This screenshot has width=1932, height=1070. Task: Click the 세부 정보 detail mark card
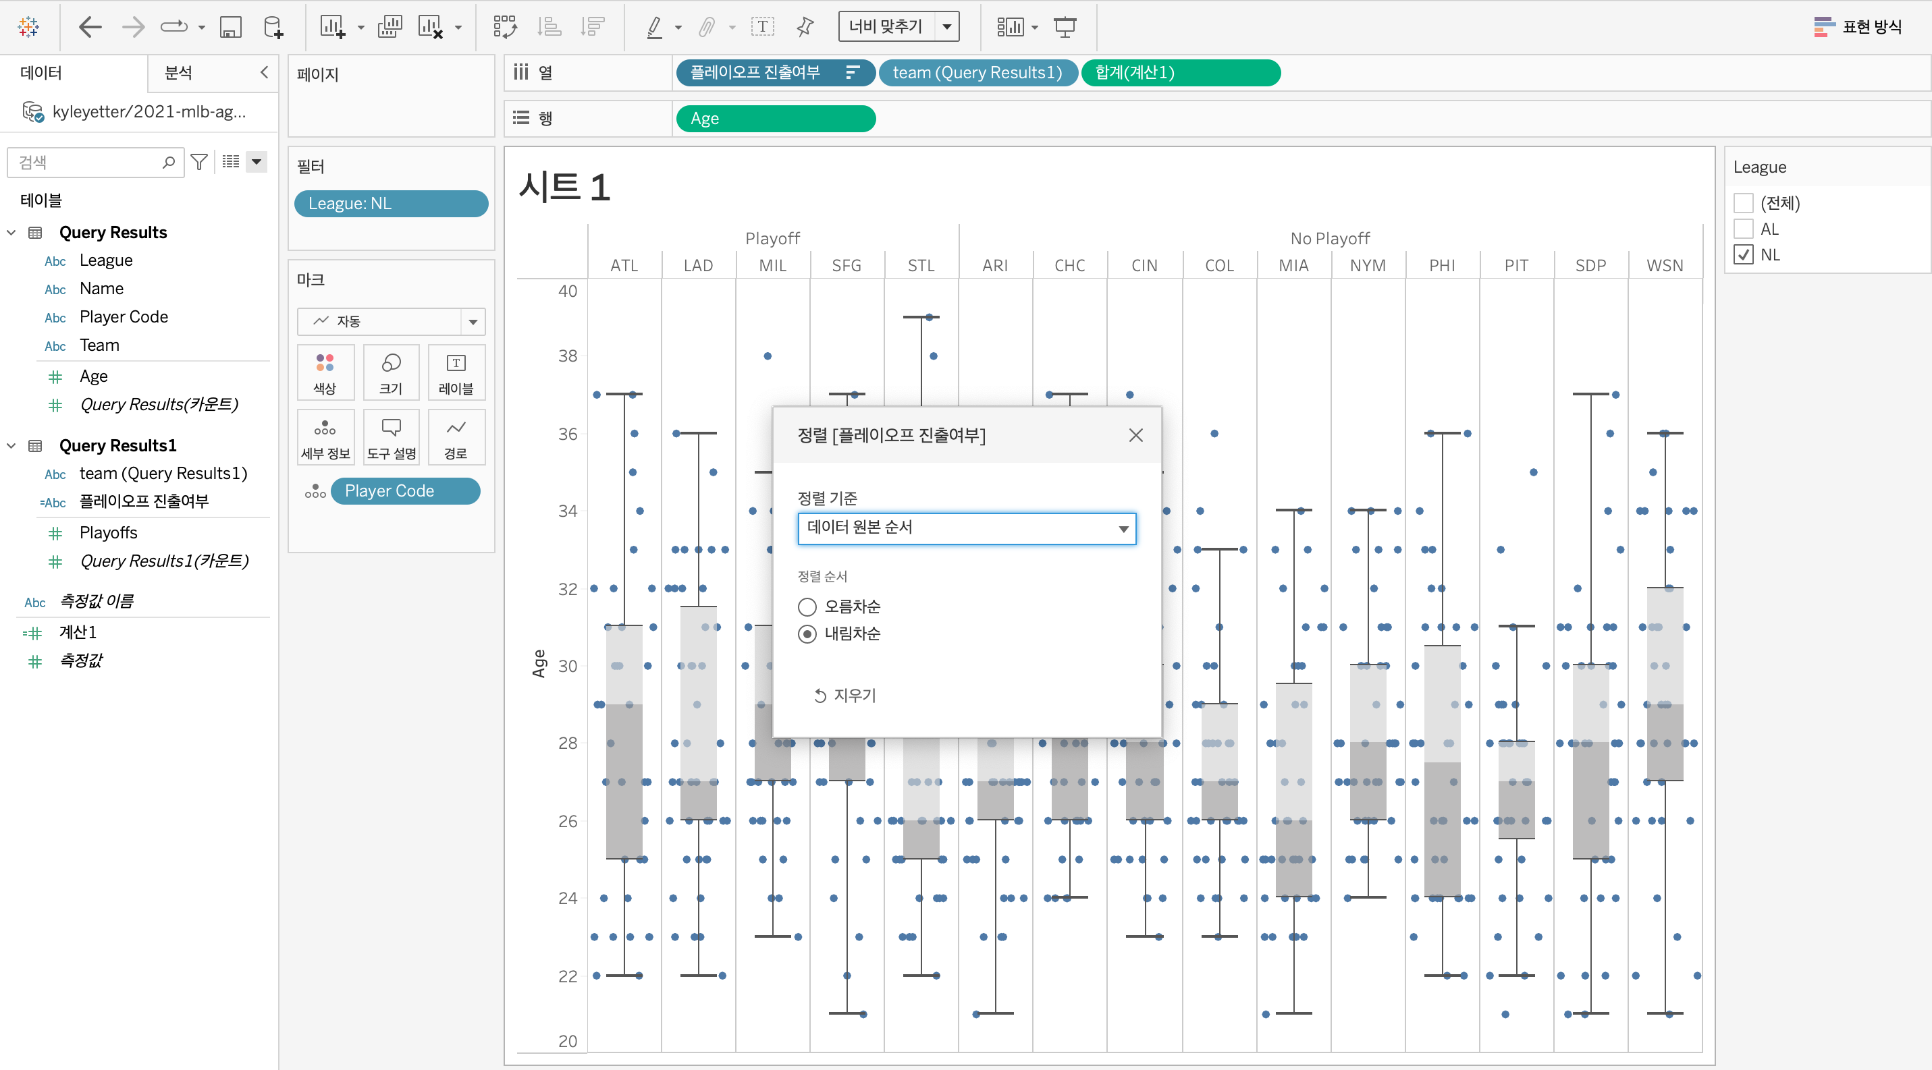tap(325, 438)
